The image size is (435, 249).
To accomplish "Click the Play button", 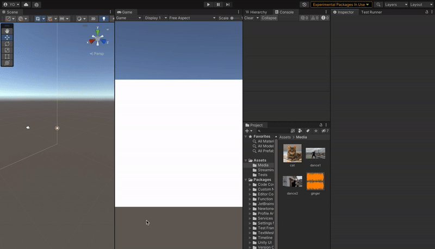I will pos(208,4).
